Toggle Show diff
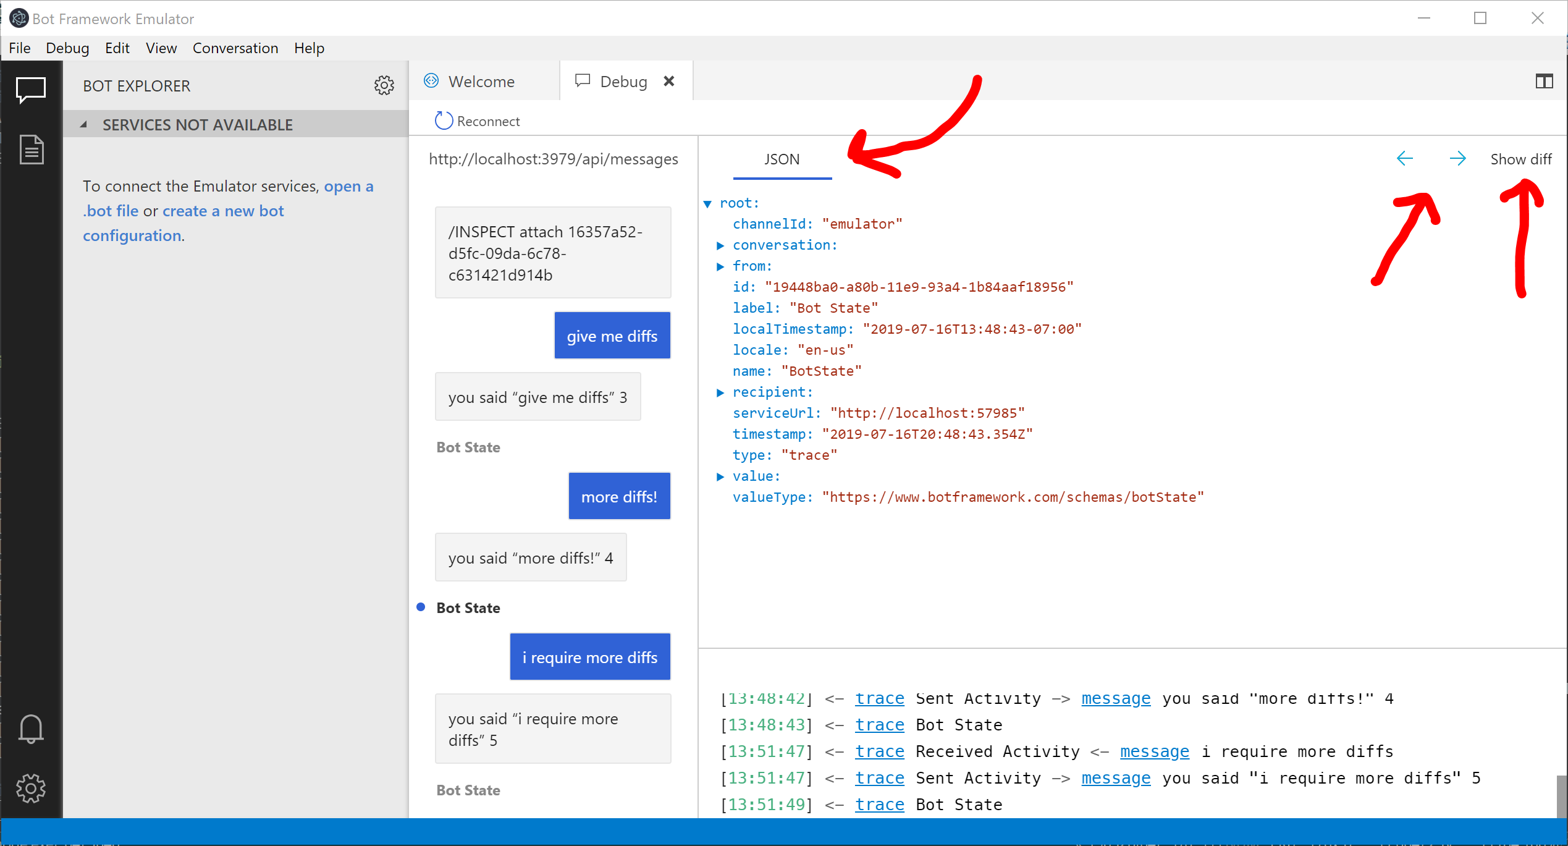 (1520, 159)
